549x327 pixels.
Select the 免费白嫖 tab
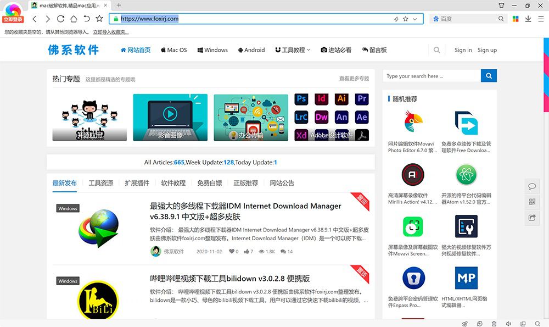point(209,183)
